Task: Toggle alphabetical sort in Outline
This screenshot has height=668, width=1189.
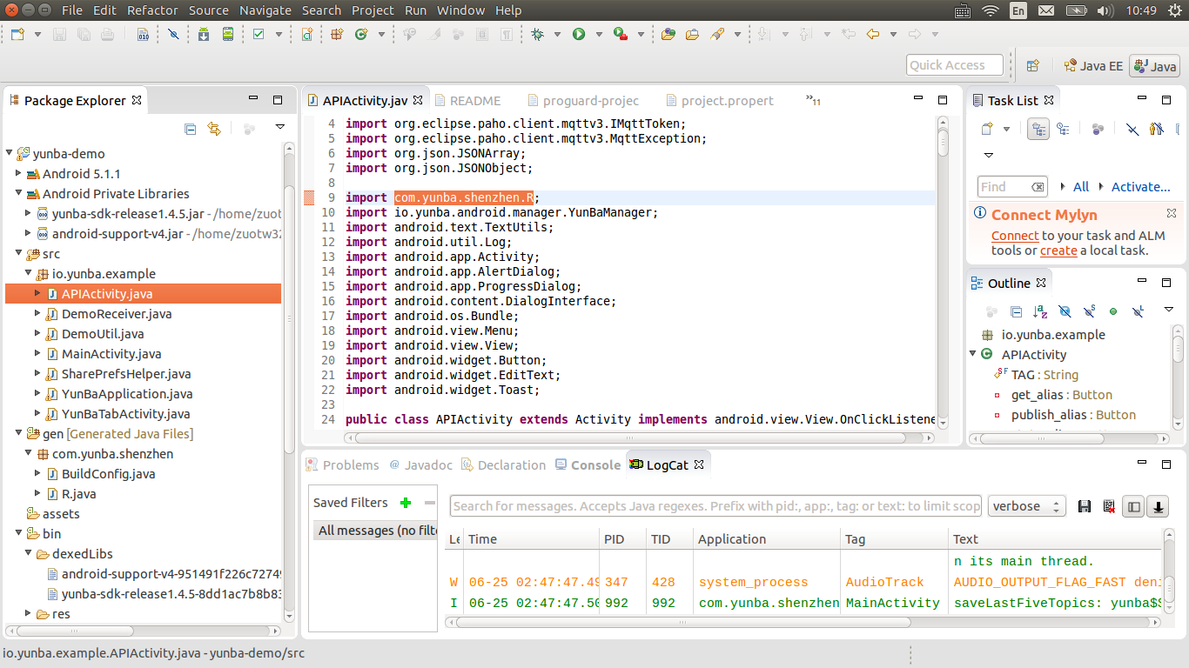Action: pos(1040,311)
